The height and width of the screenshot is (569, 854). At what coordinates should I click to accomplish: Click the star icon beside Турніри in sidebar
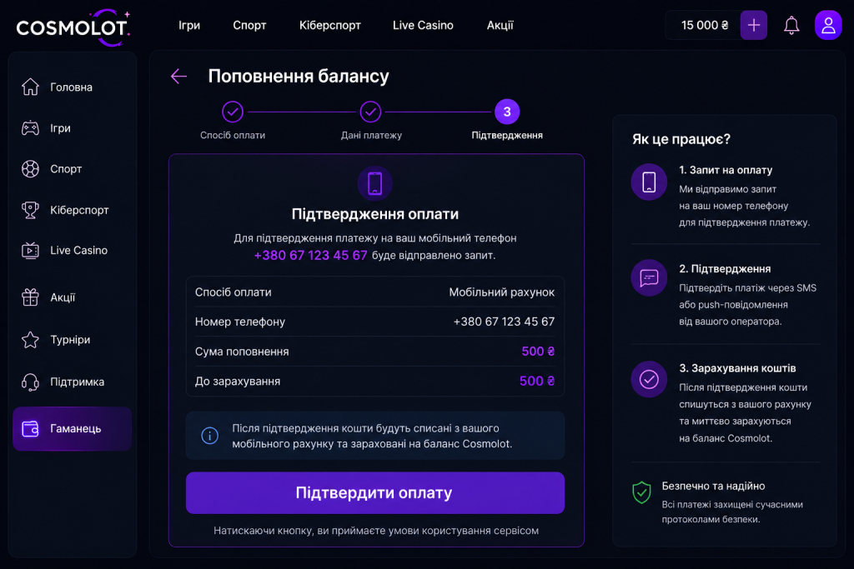31,339
